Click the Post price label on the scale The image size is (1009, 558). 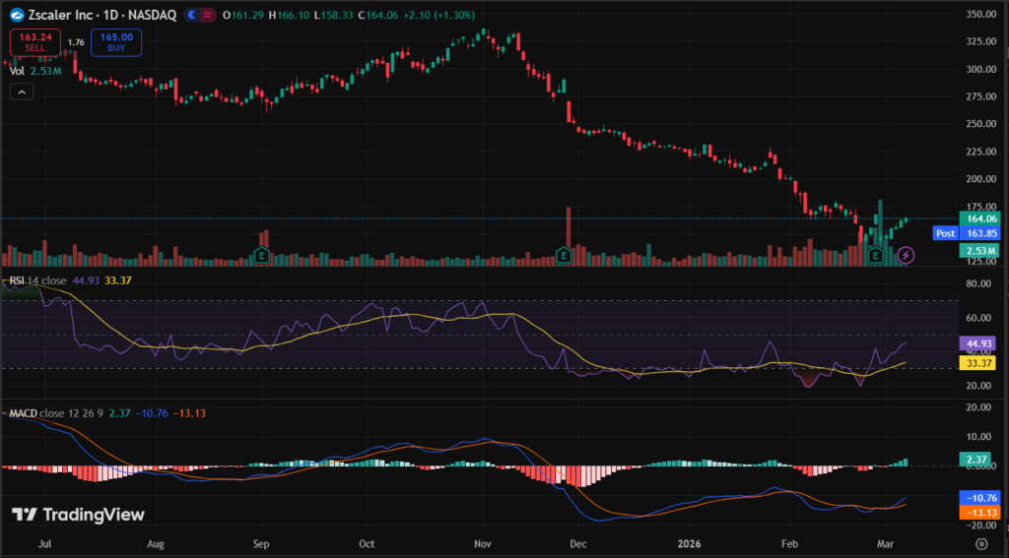coord(946,233)
